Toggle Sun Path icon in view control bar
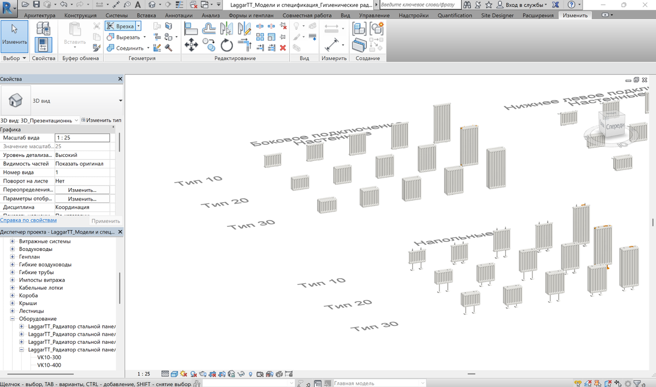Image resolution: width=656 pixels, height=387 pixels. click(183, 374)
